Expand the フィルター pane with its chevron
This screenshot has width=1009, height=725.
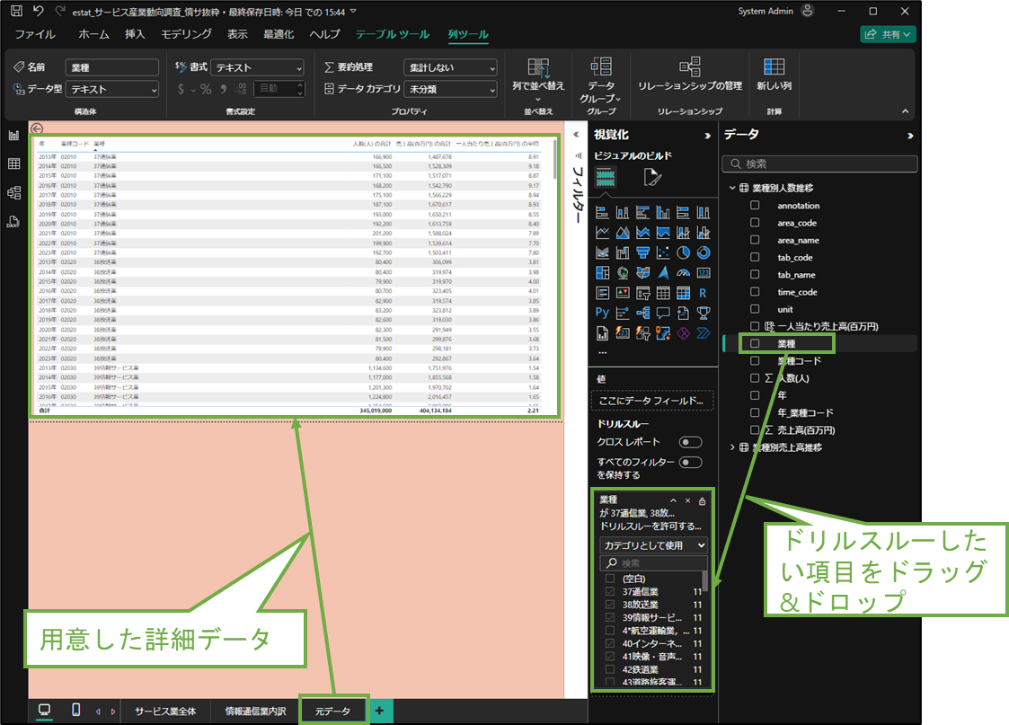point(577,135)
